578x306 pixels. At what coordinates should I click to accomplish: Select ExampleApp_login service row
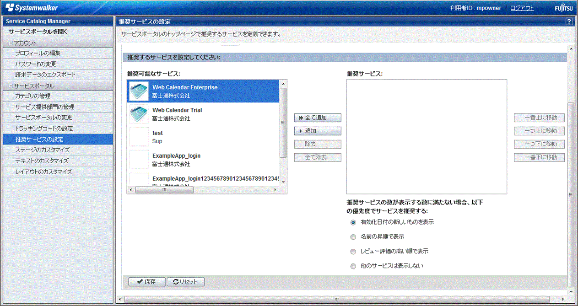point(203,160)
